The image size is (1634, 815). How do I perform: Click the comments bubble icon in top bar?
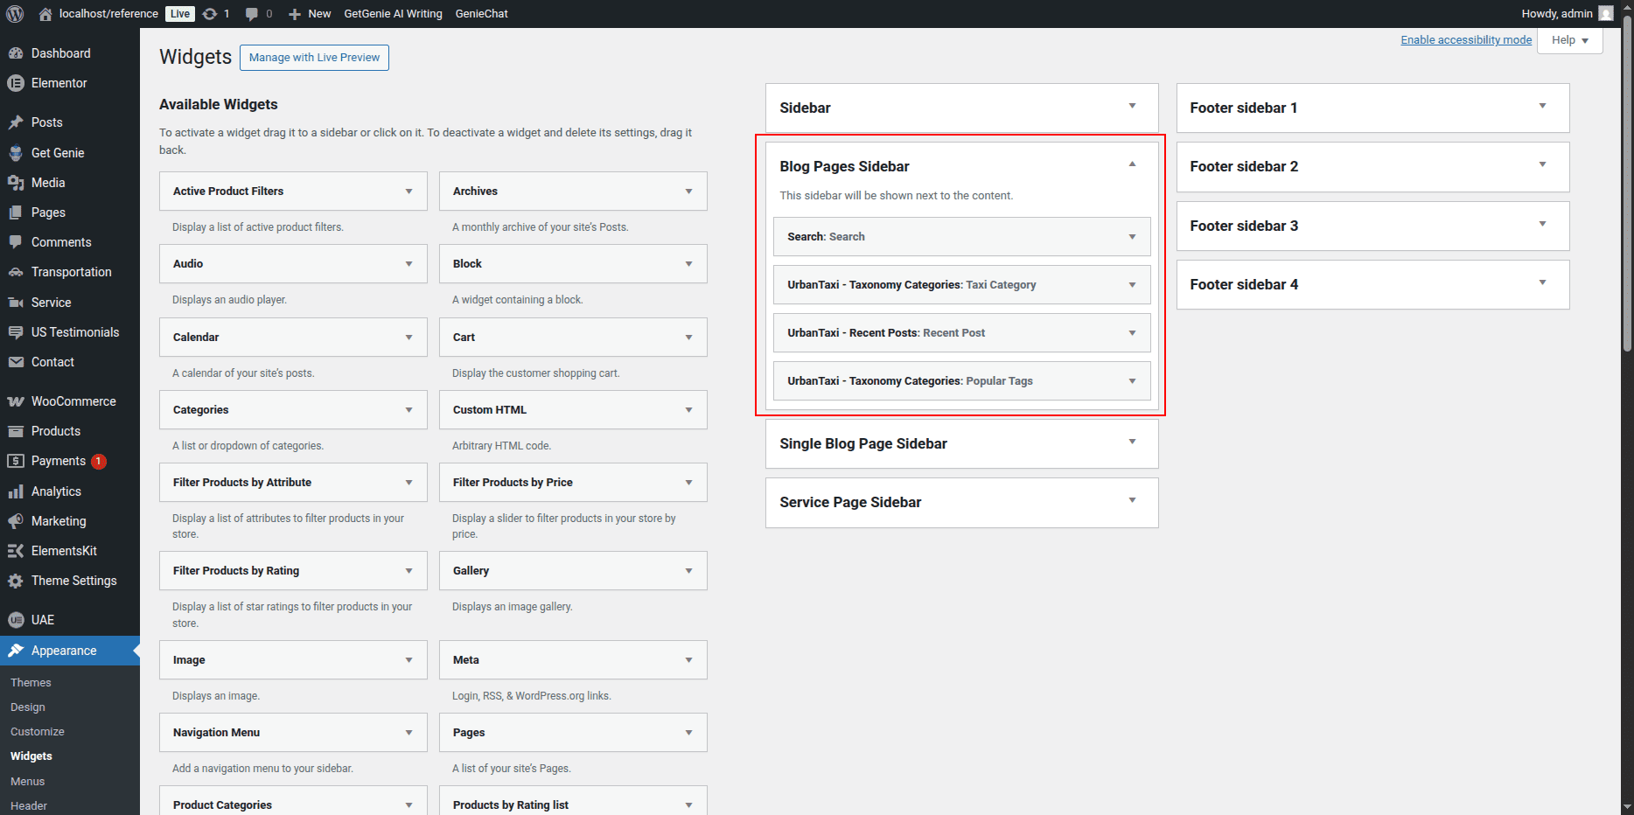[x=252, y=14]
